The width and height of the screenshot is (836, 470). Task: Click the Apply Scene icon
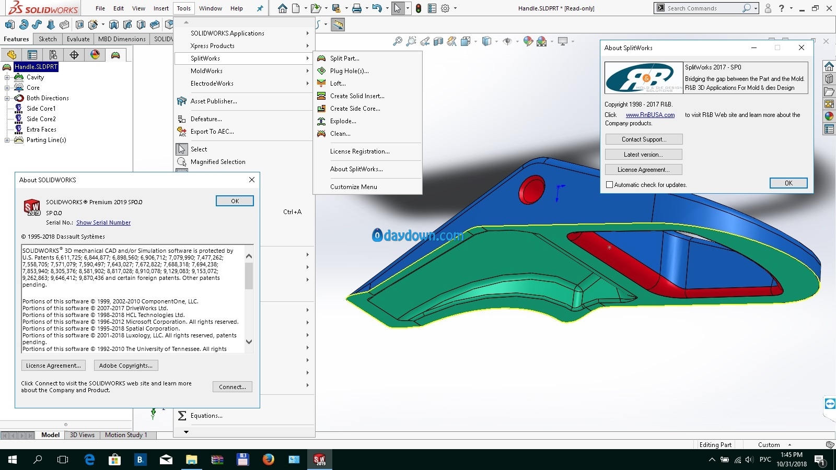(542, 41)
